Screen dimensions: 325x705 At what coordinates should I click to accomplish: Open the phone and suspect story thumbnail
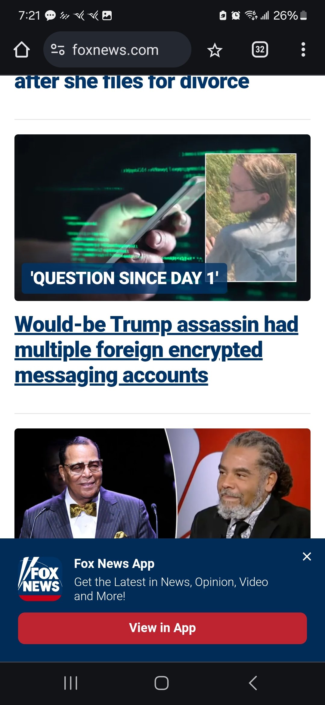[x=162, y=218]
